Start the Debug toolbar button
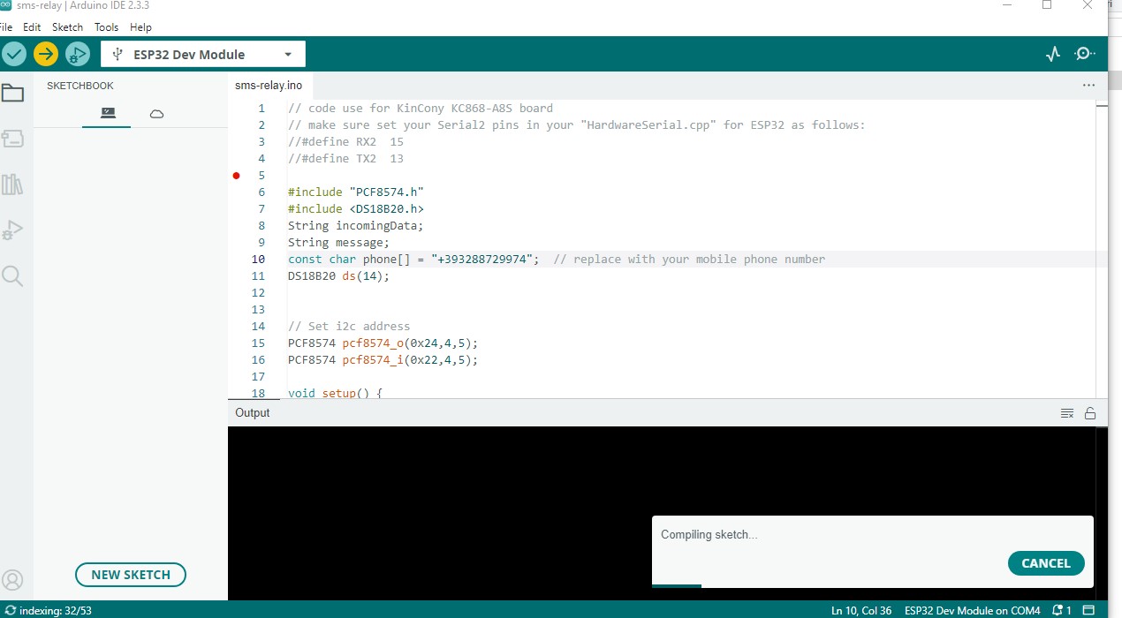 pyautogui.click(x=78, y=54)
